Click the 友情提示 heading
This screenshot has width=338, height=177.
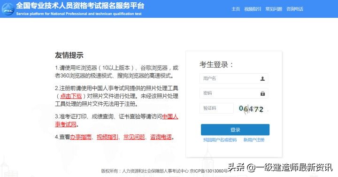tap(69, 55)
